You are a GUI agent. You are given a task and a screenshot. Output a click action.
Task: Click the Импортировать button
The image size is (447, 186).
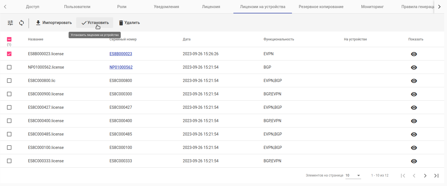point(54,23)
